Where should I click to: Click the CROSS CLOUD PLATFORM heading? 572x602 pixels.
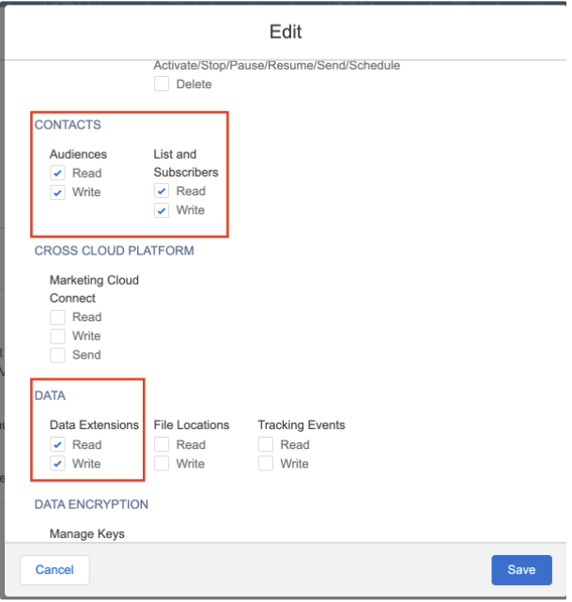pyautogui.click(x=114, y=252)
